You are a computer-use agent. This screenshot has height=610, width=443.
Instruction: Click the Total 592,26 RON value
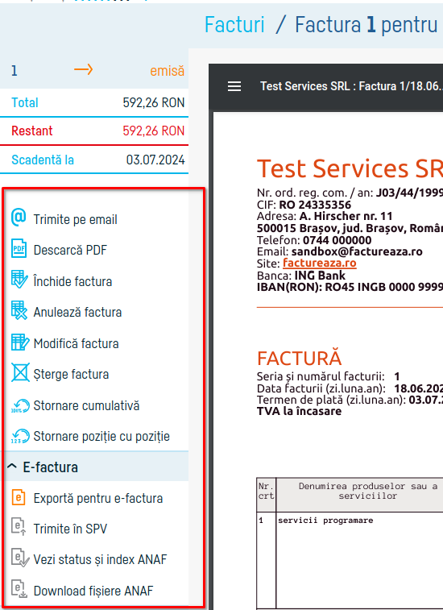[154, 102]
